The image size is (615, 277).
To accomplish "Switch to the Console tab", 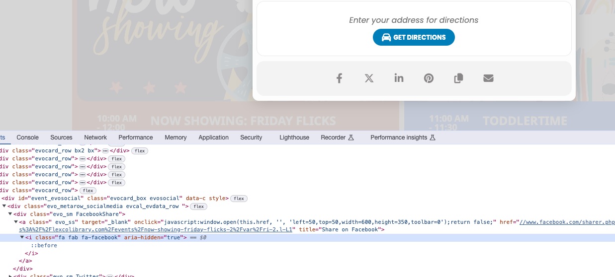I will tap(27, 138).
